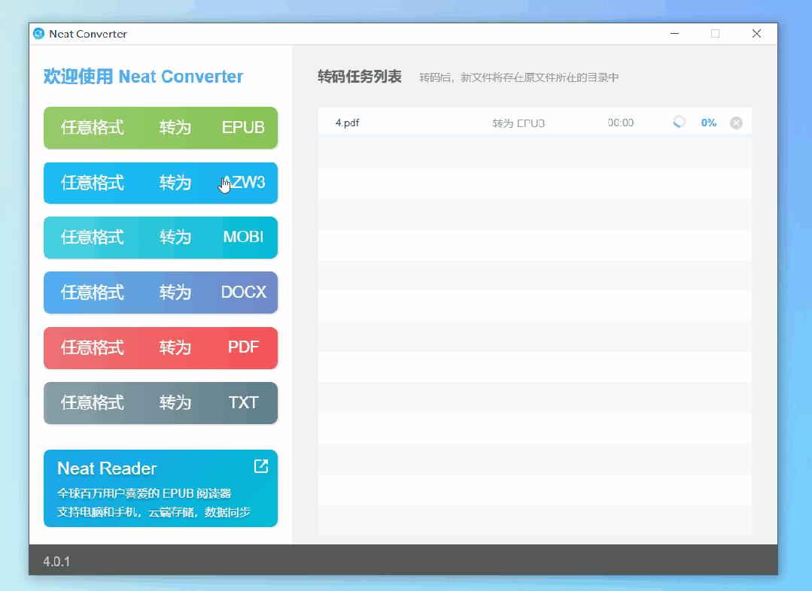Screen dimensions: 812x591
Task: Close the Neat Converter window
Action: coord(756,34)
